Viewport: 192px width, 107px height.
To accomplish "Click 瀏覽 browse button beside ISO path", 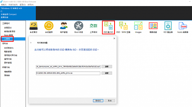I will point(107,73).
